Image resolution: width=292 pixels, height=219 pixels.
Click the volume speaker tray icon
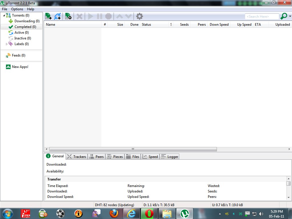tap(261, 214)
